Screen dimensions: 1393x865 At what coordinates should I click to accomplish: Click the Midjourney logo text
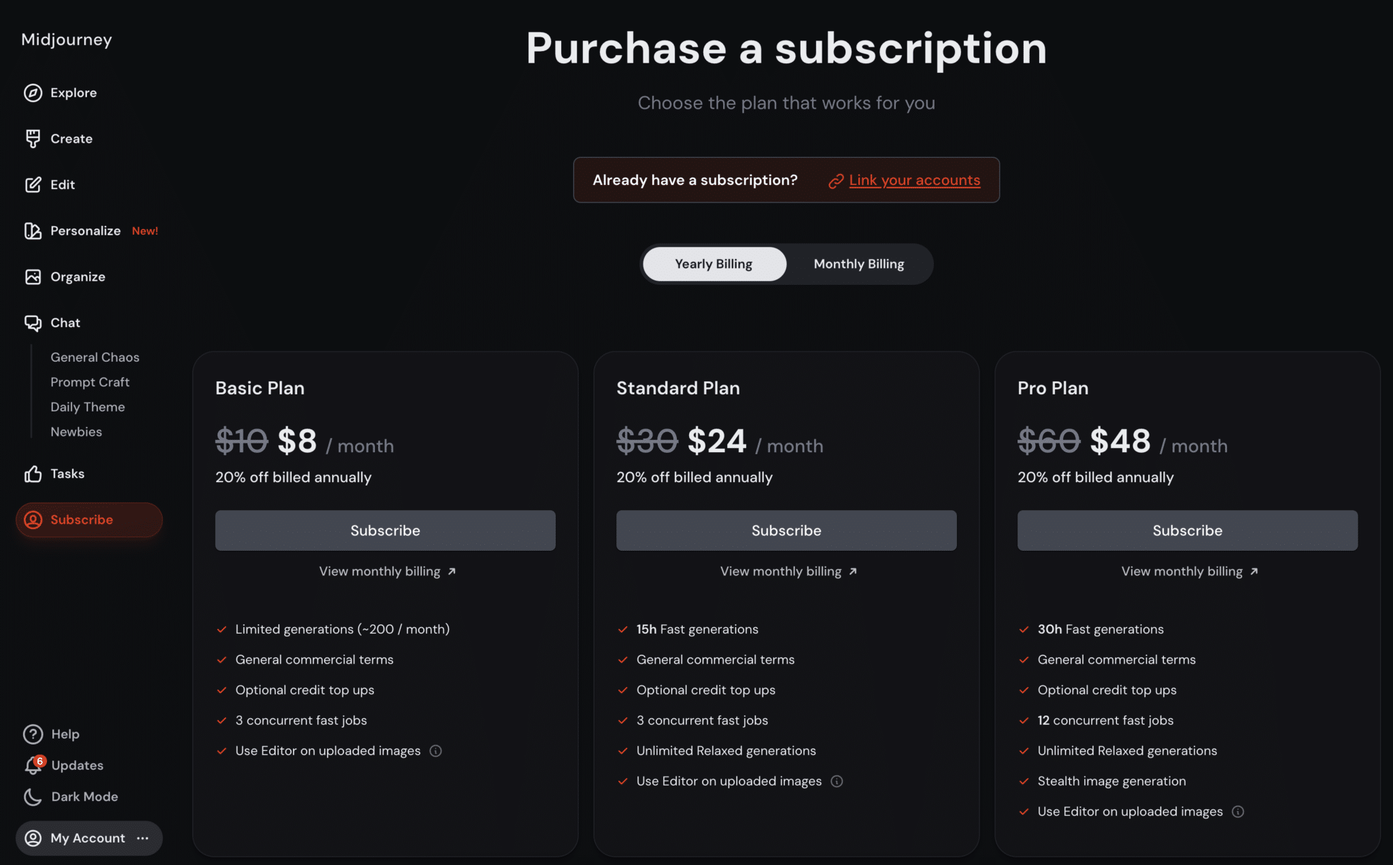click(67, 39)
